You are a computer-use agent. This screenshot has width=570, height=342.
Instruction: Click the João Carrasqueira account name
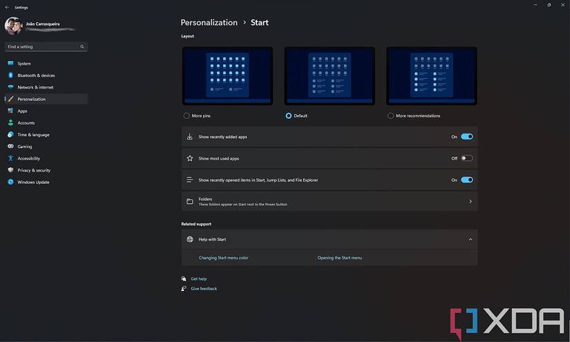(x=43, y=24)
